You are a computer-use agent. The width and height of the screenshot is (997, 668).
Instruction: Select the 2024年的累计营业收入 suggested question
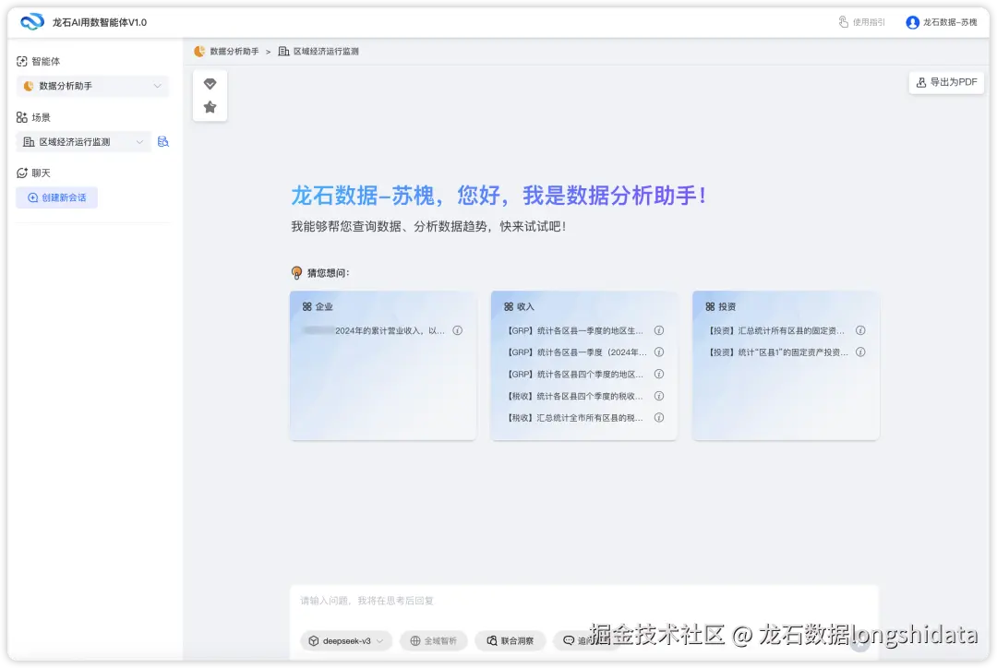coord(374,330)
